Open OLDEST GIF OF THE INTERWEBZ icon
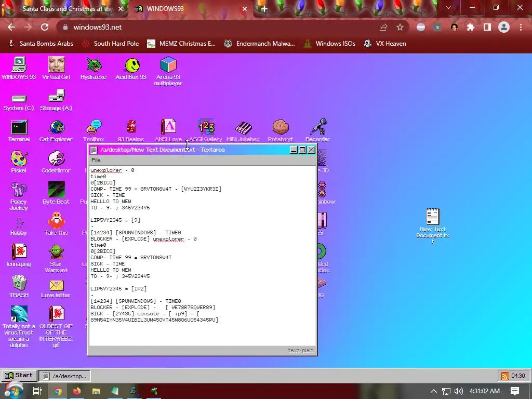The width and height of the screenshot is (532, 399). (x=56, y=326)
